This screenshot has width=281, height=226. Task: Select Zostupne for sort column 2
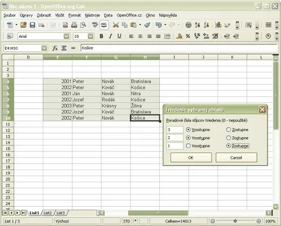click(x=228, y=138)
